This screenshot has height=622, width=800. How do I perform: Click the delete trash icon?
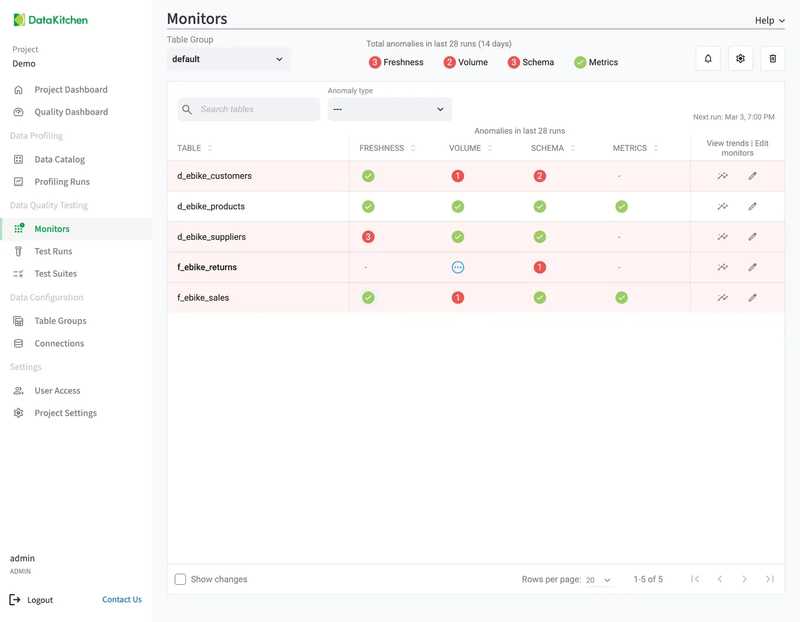tap(772, 58)
